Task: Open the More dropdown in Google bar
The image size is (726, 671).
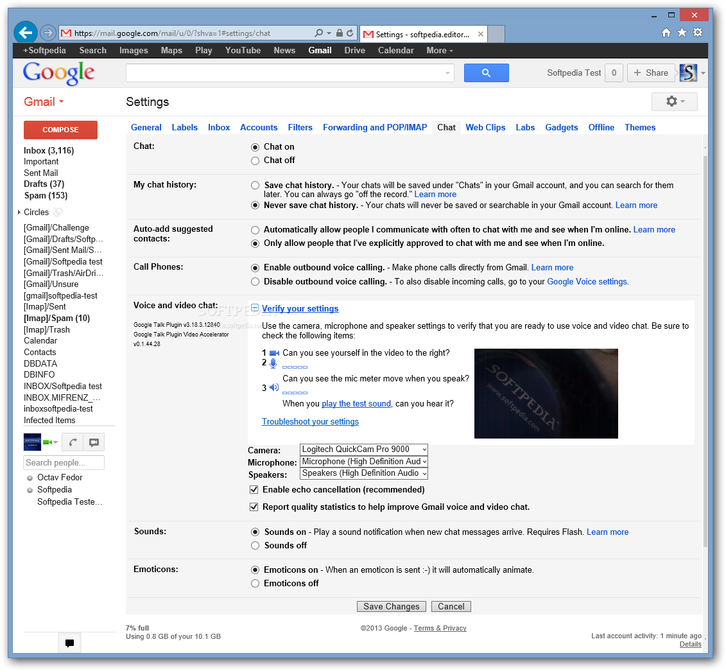Action: coord(440,51)
